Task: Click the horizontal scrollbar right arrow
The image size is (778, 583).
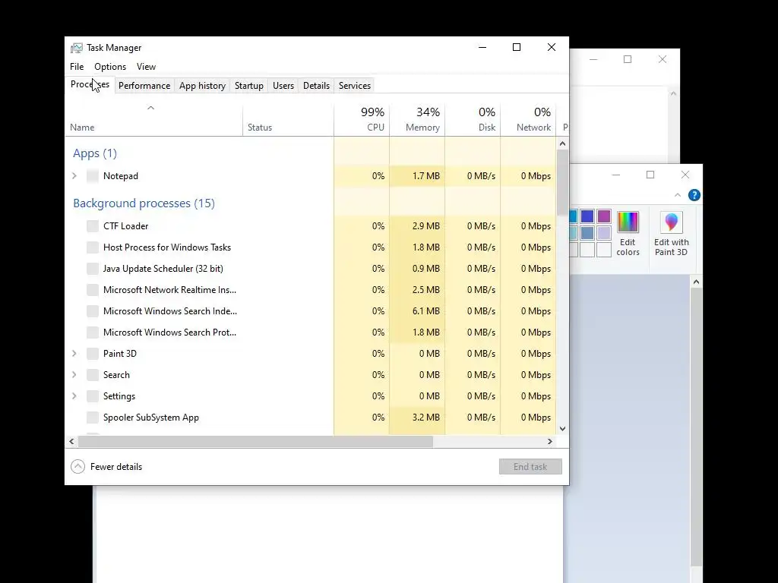Action: (550, 441)
